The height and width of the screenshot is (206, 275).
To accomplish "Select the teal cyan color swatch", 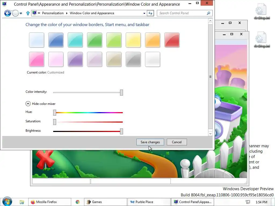I will click(x=75, y=40).
